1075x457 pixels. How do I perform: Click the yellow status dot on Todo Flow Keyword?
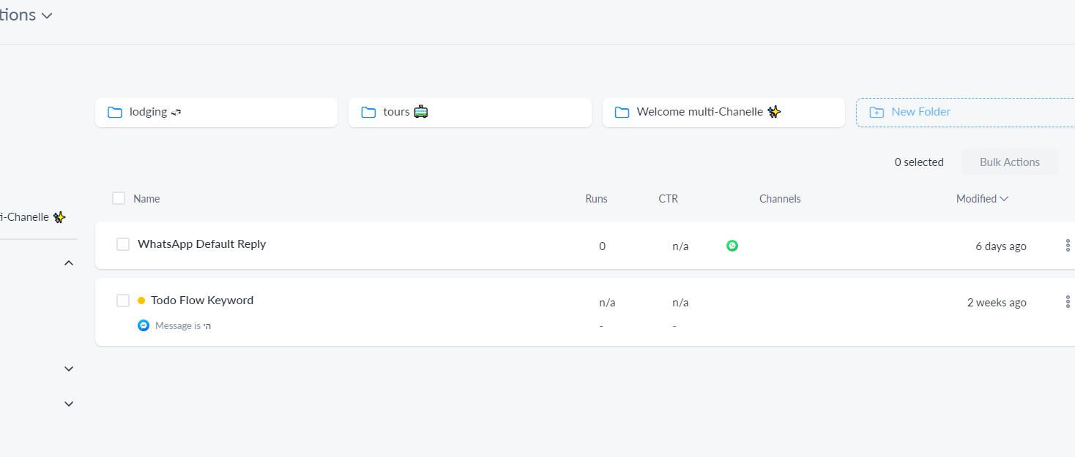point(141,301)
